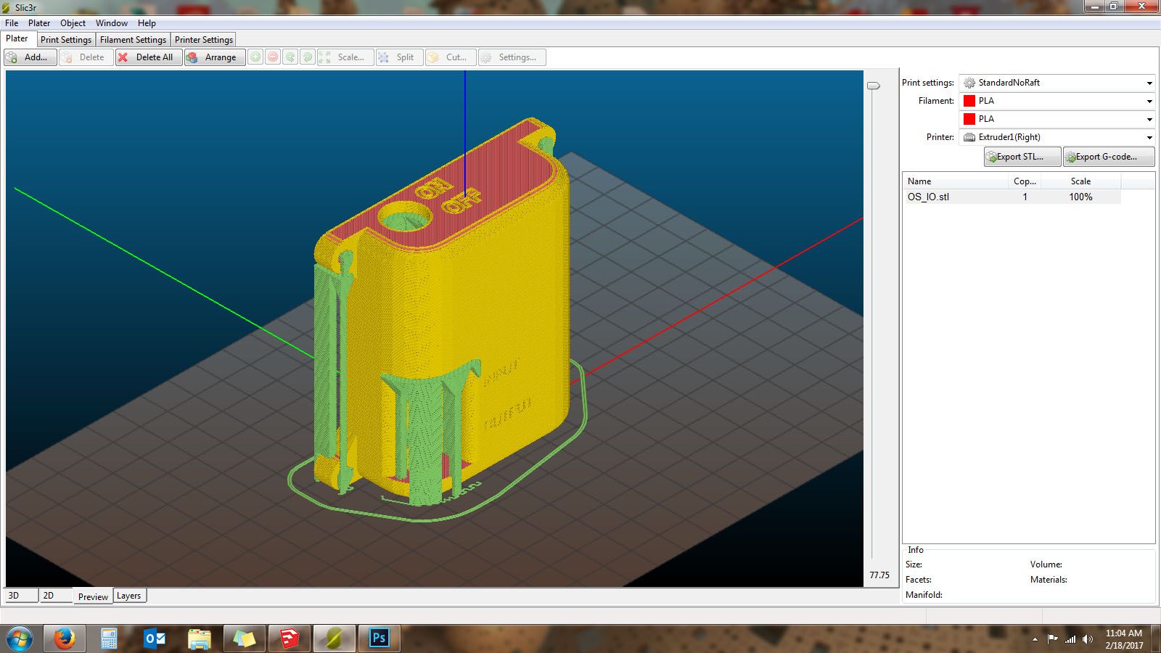Rotate object counterclockwise 45 degrees
This screenshot has width=1161, height=653.
[x=291, y=57]
